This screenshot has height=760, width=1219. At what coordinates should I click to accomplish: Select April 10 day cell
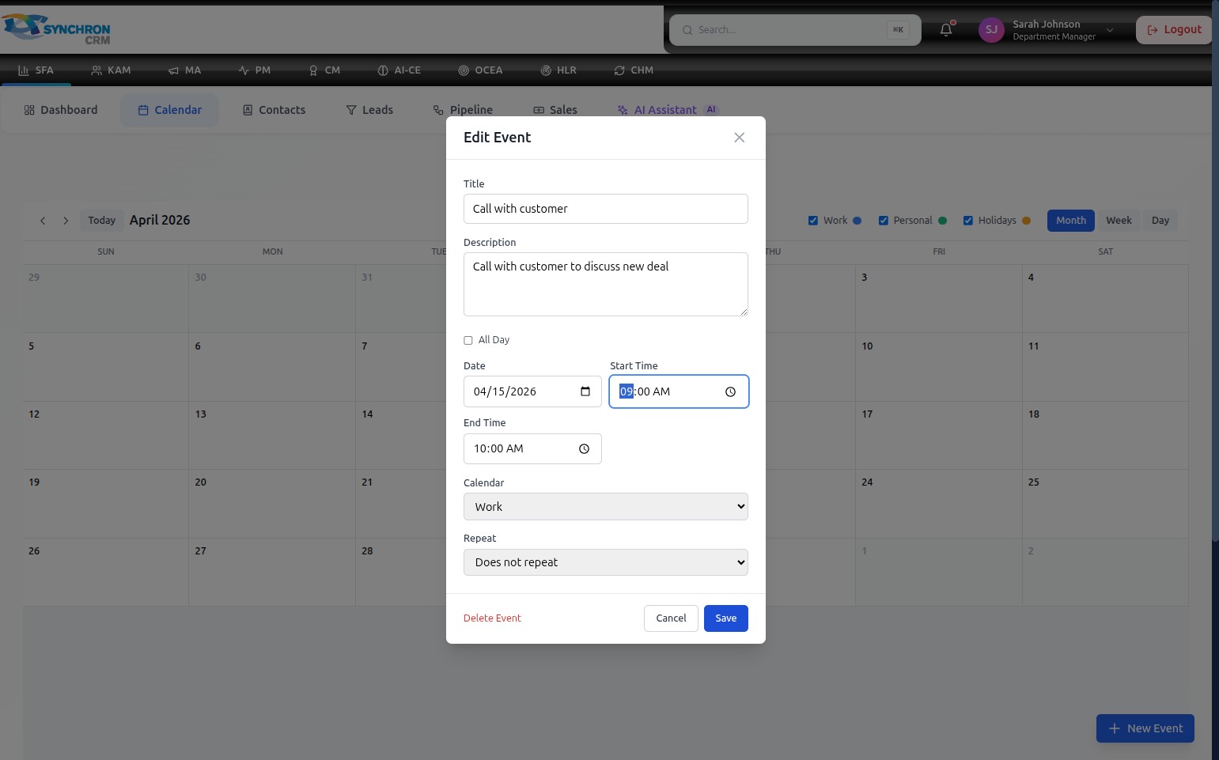(x=938, y=367)
